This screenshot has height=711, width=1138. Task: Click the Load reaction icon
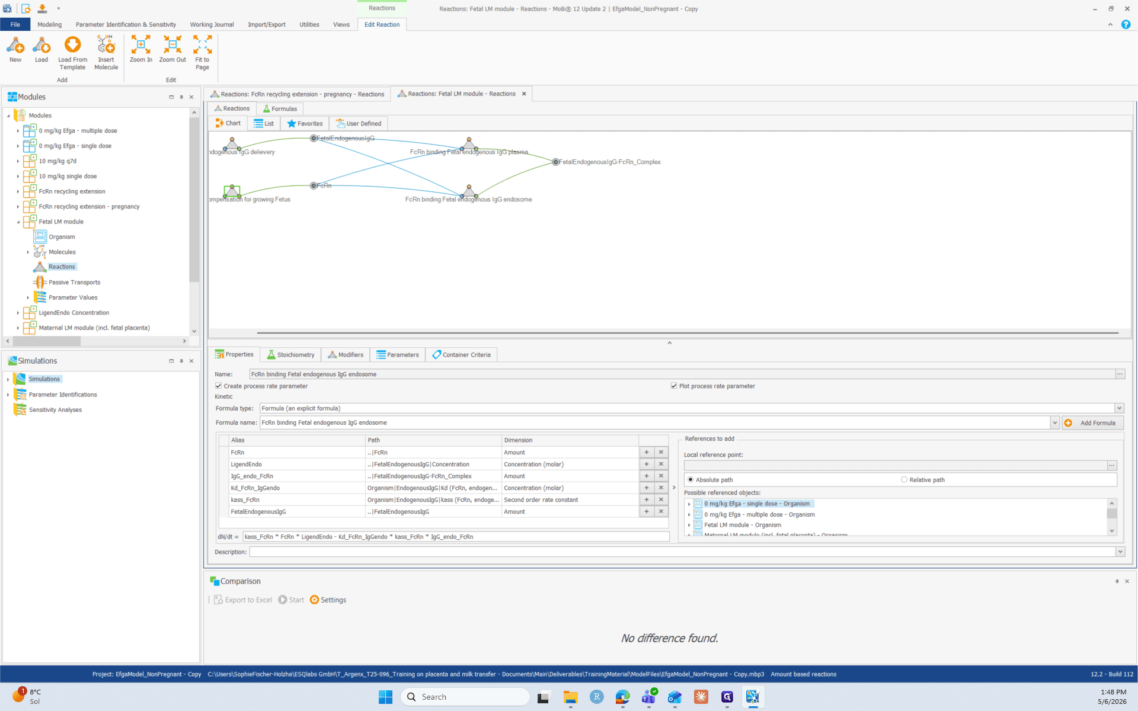pyautogui.click(x=41, y=45)
